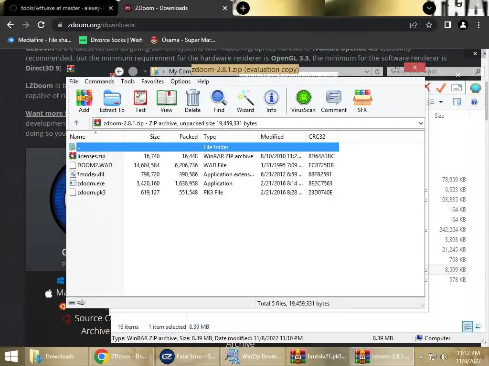Click the Chrome address bar URL
489x366 pixels.
point(101,25)
